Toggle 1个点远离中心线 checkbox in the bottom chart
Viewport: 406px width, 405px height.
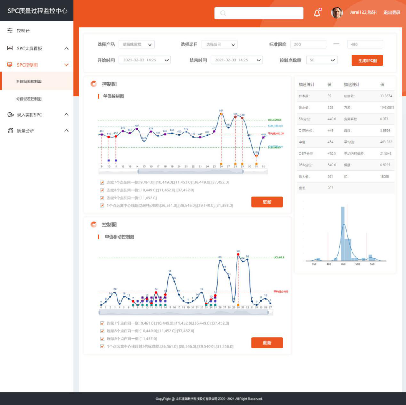tap(102, 346)
